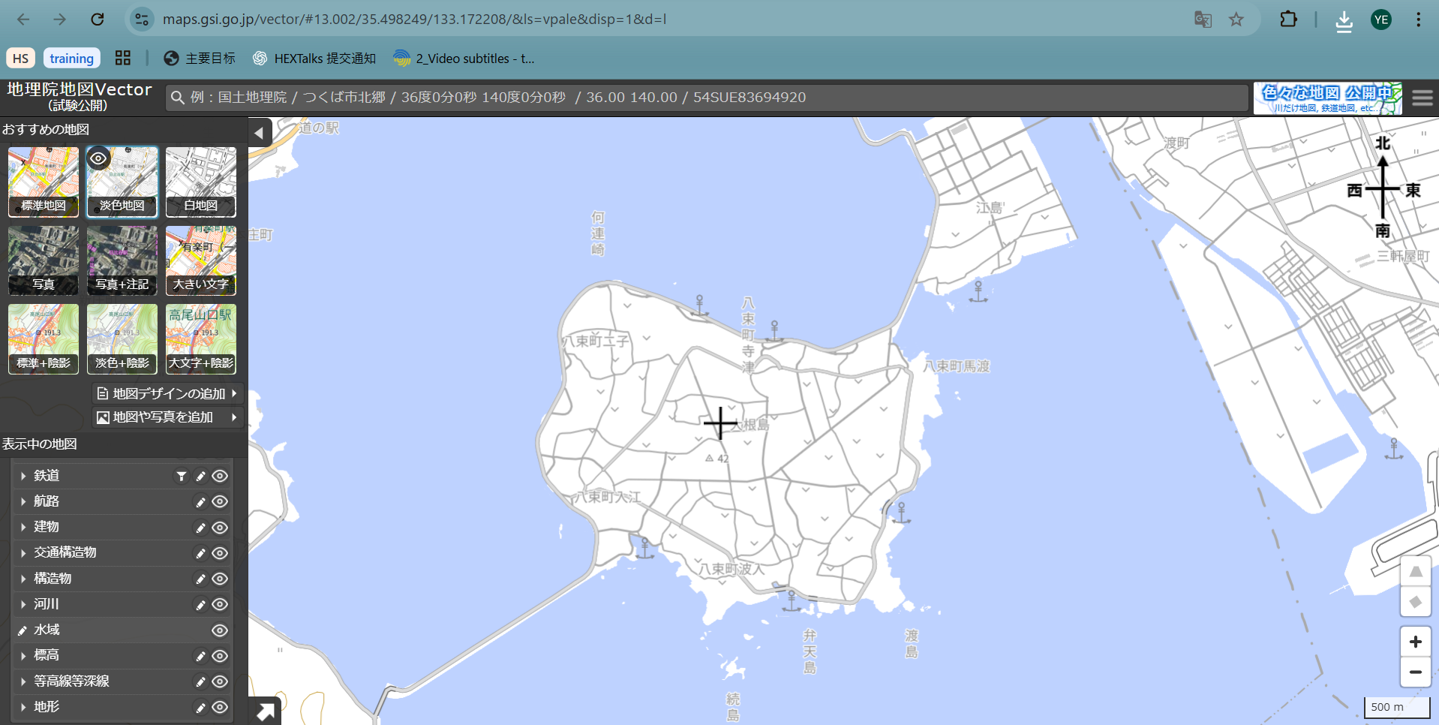
Task: Click the zoom in plus button
Action: pyautogui.click(x=1415, y=642)
